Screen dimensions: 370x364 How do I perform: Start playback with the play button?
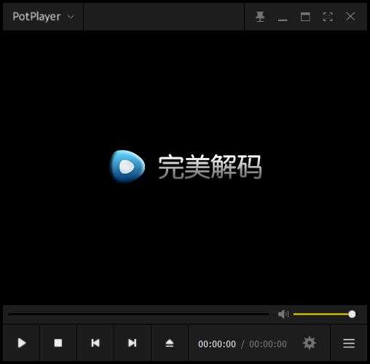point(22,343)
